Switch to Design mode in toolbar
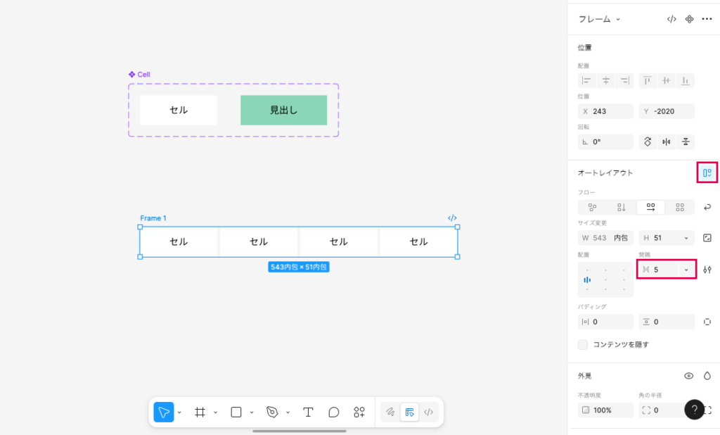720x435 pixels. [x=410, y=412]
